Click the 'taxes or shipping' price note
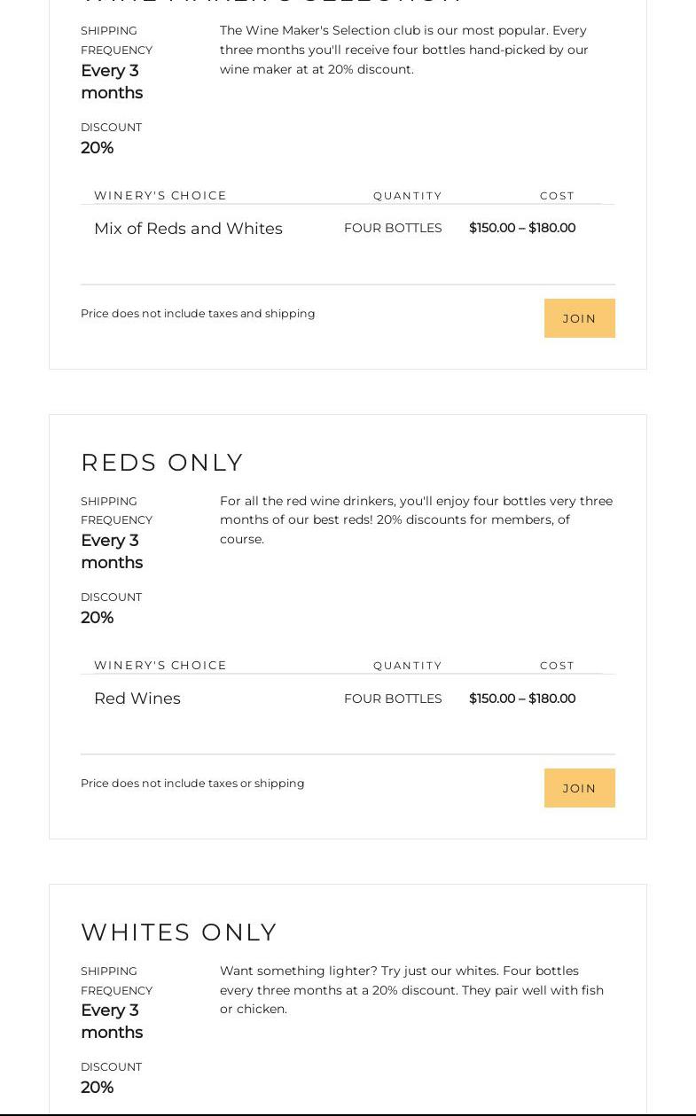Image resolution: width=696 pixels, height=1116 pixels. click(192, 783)
